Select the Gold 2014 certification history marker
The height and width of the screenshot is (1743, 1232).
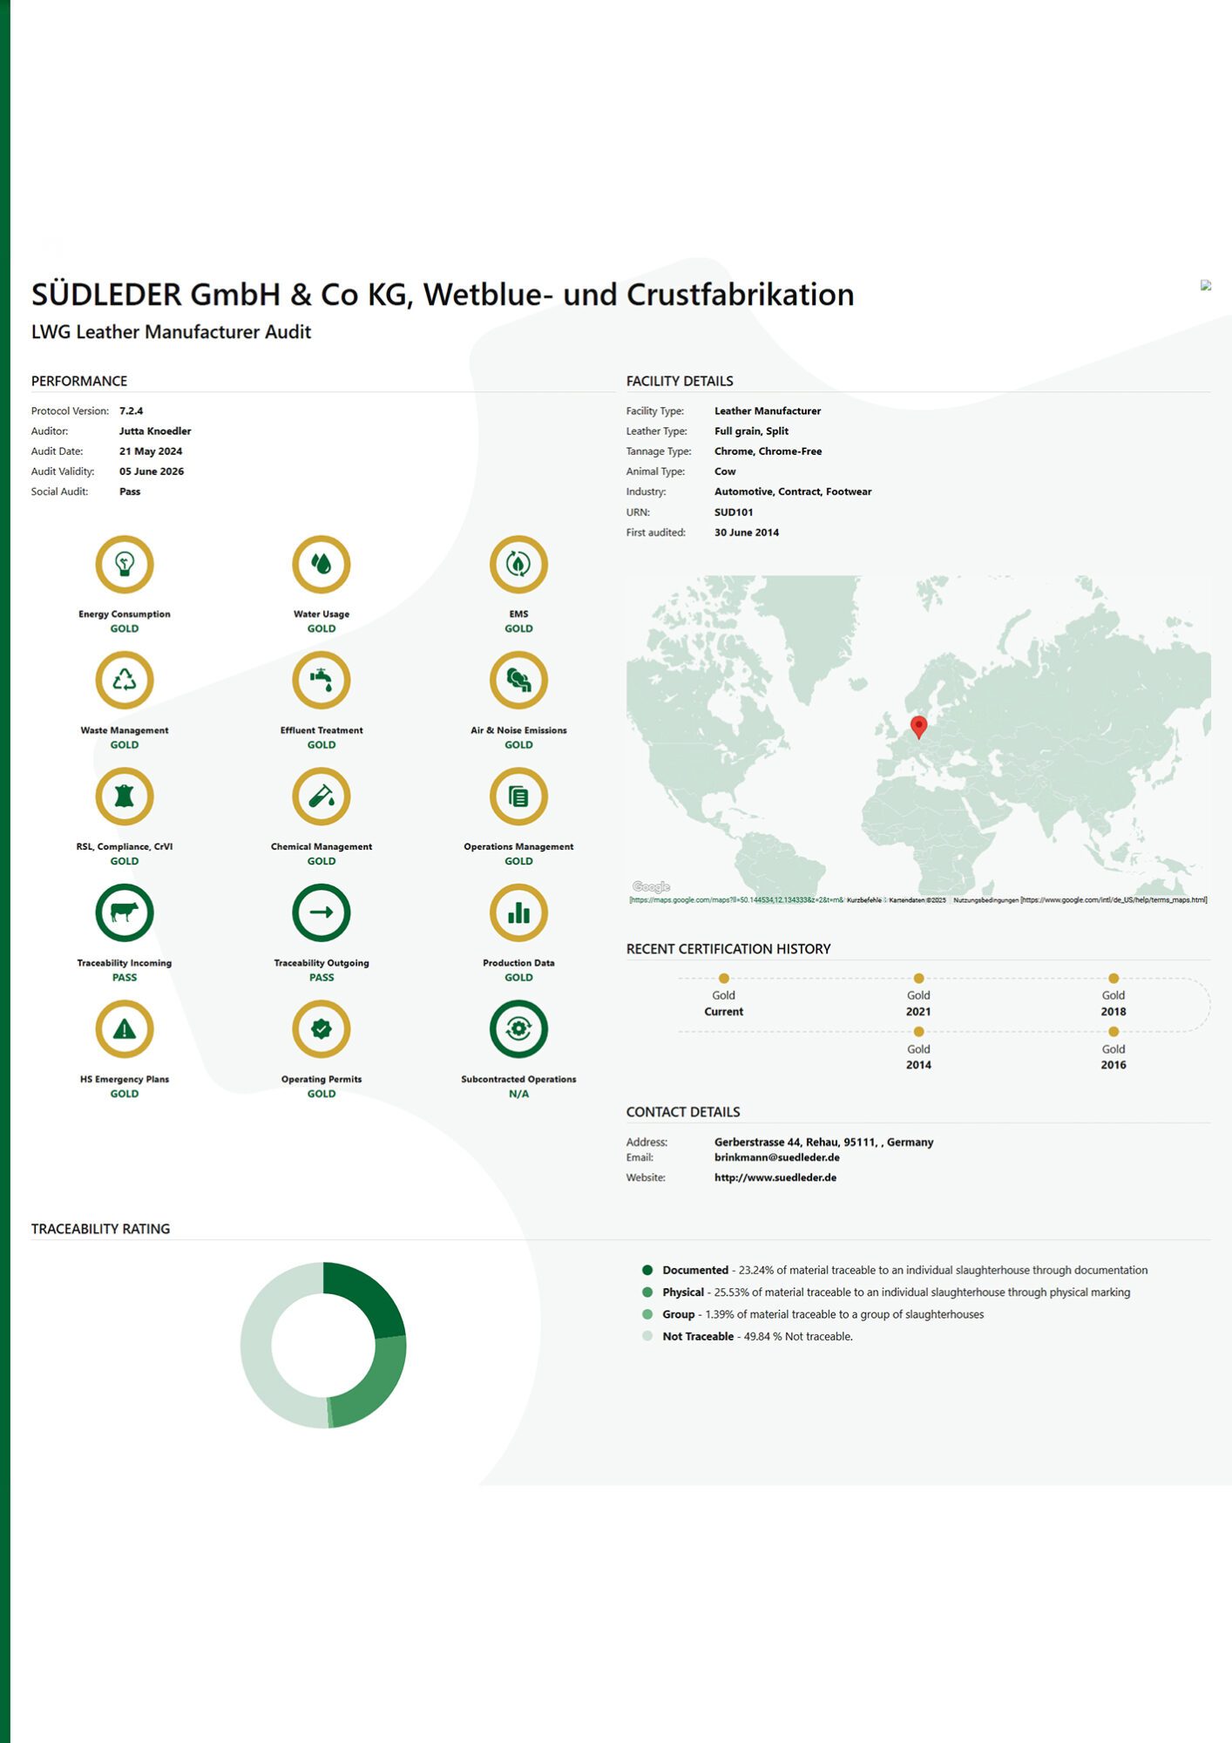coord(918,1032)
